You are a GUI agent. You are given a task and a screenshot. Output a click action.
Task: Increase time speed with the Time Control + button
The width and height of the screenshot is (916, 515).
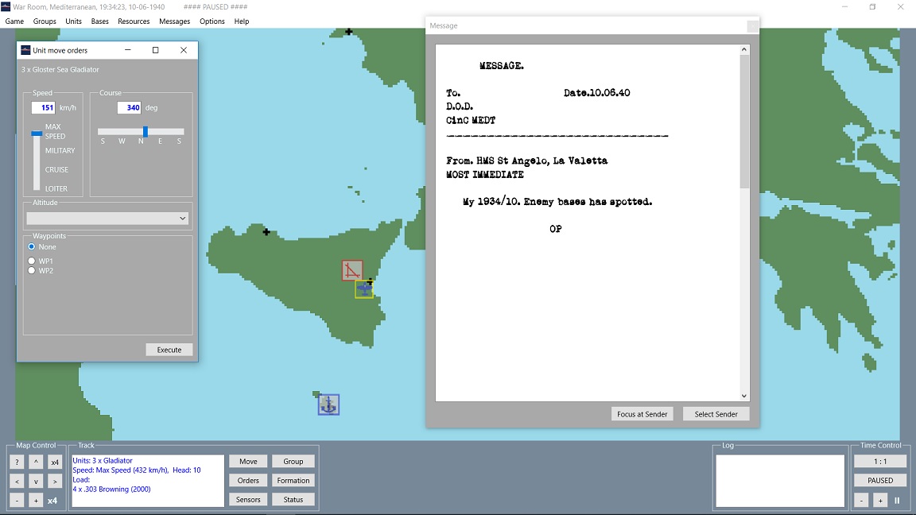880,500
